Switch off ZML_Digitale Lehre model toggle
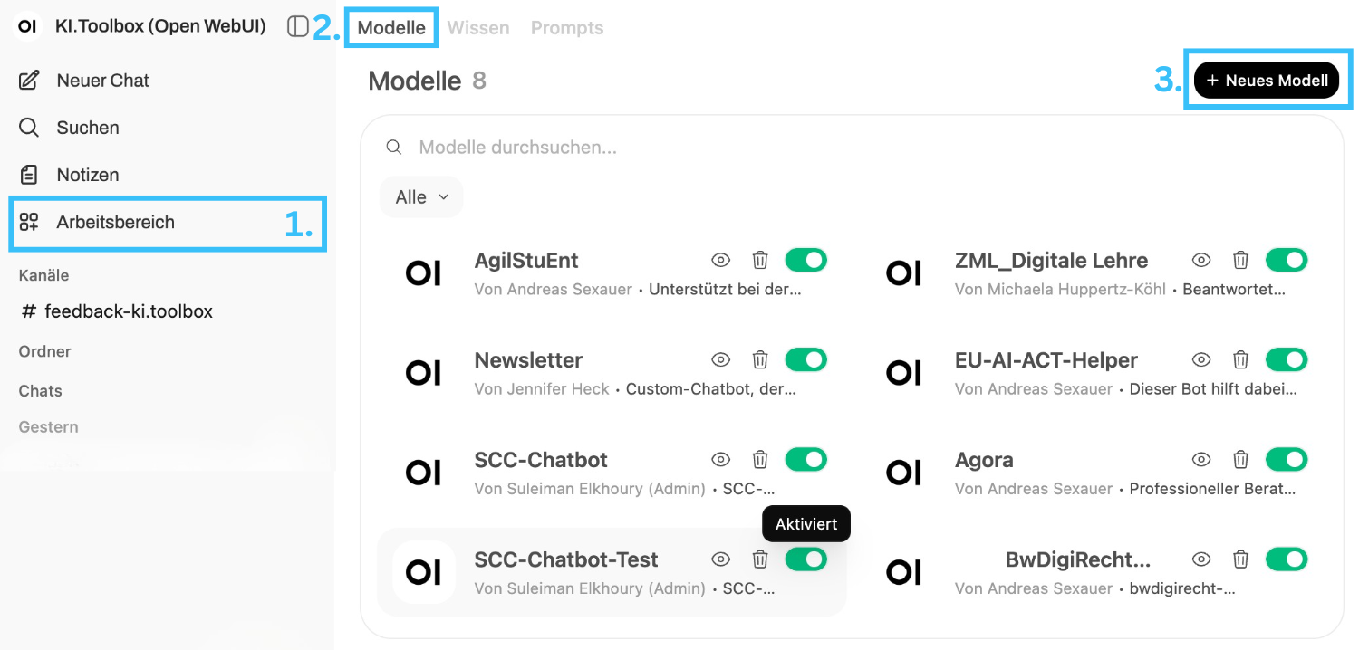Screen dimensions: 1359x650 [x=1286, y=261]
